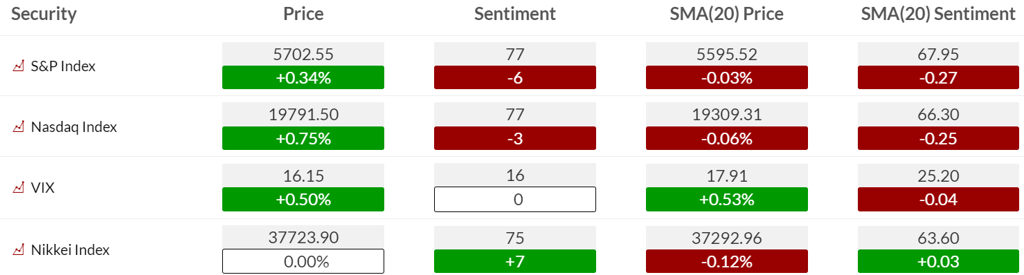Click the Nikkei +7 sentiment change badge
The image size is (1024, 275).
pos(515,261)
